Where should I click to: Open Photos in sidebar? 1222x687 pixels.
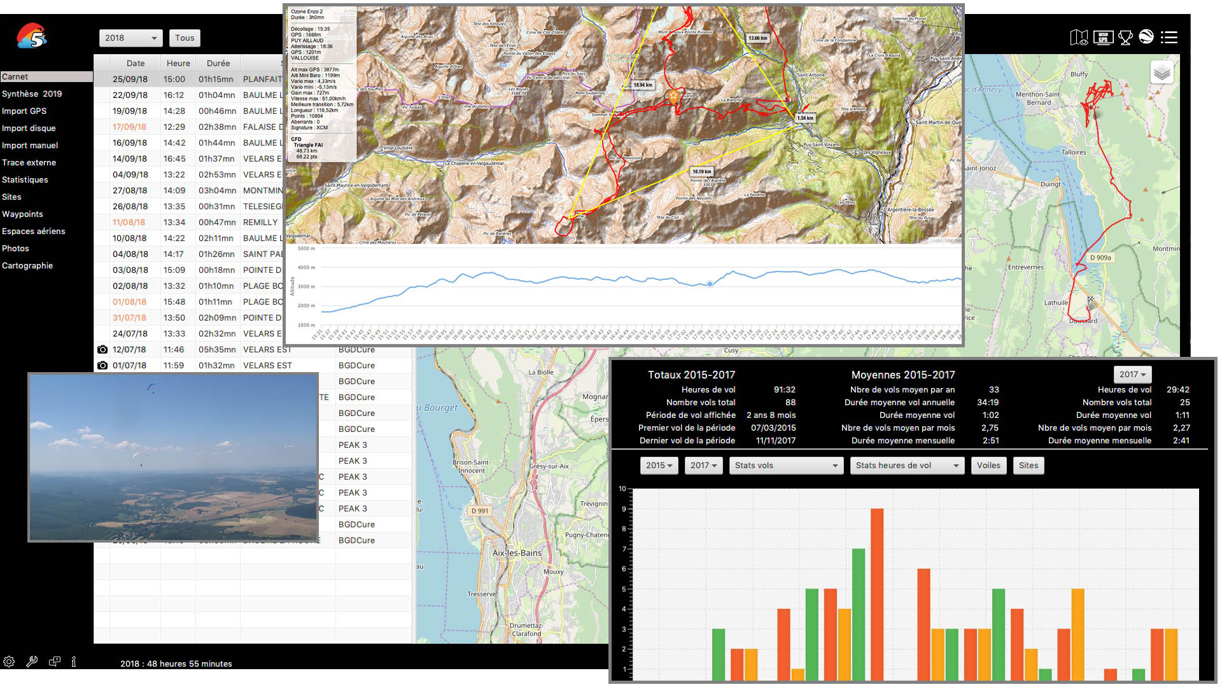click(15, 248)
